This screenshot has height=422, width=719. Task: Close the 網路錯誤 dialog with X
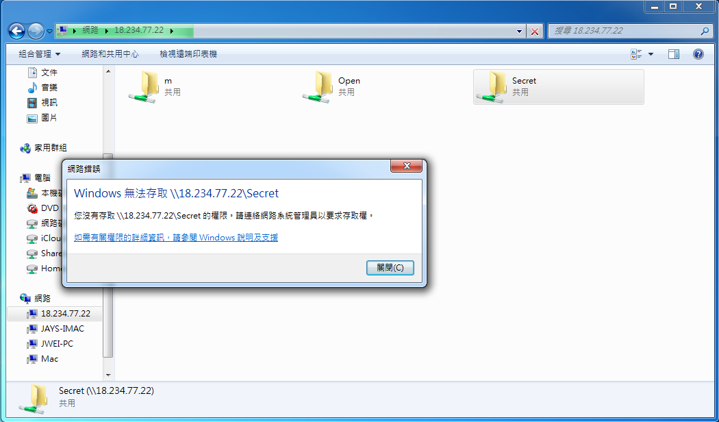click(406, 166)
